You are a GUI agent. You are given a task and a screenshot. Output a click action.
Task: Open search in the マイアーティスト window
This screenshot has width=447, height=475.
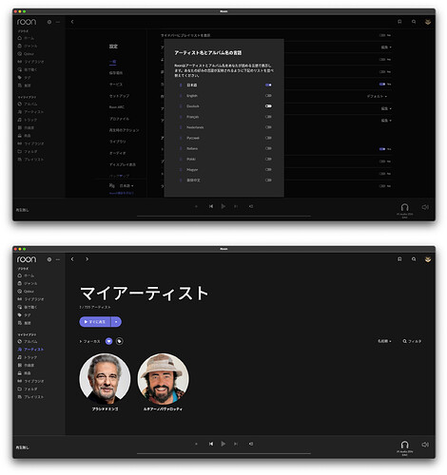[414, 259]
